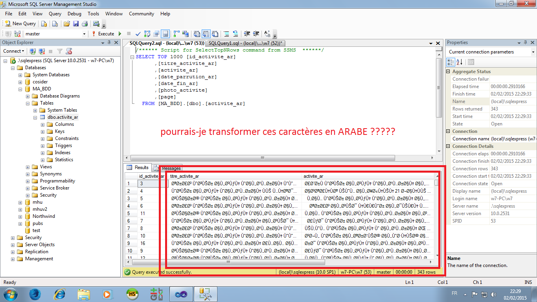This screenshot has width=537, height=302.
Task: Click the Disconnect icon in Object Explorer
Action: (41, 51)
